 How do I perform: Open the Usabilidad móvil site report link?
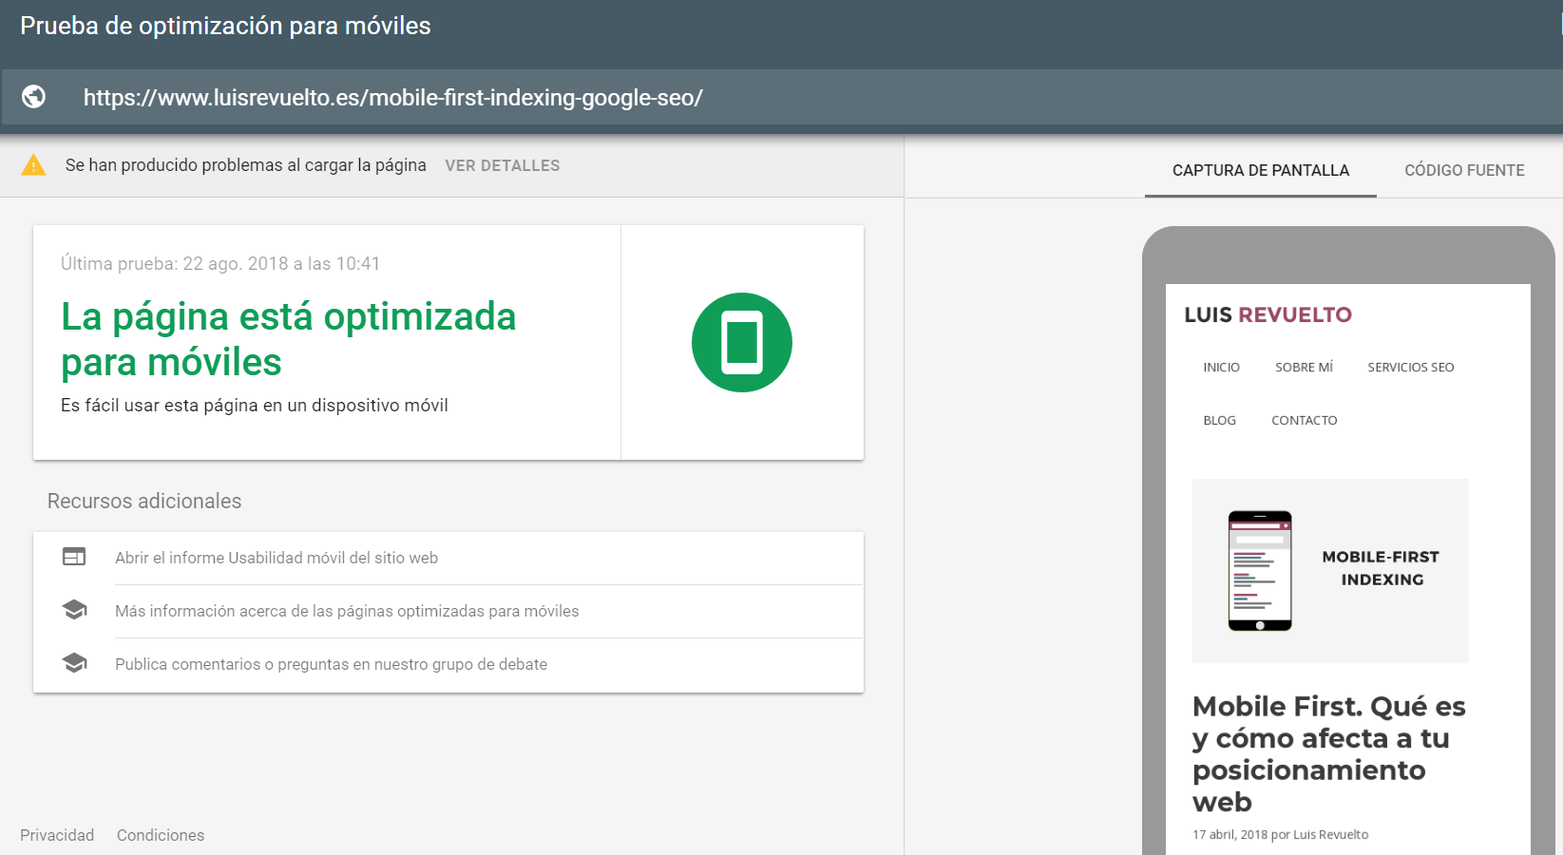[x=276, y=558]
